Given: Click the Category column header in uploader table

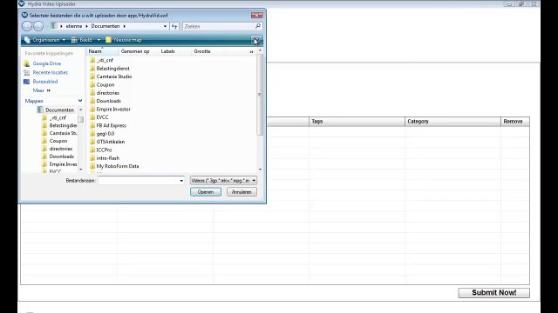Looking at the screenshot, I should tap(453, 122).
